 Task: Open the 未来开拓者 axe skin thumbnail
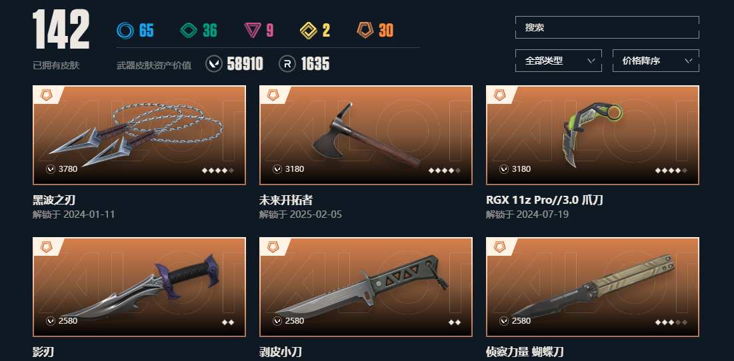tap(365, 135)
